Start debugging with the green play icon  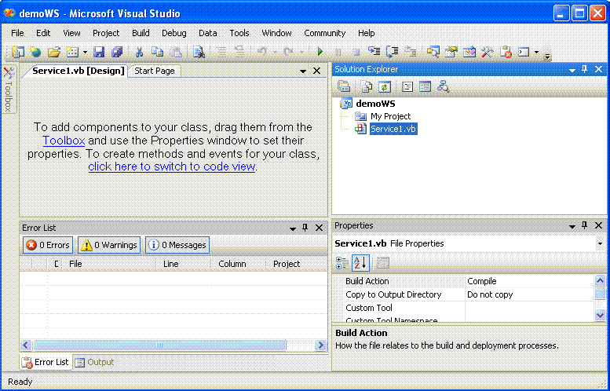[x=320, y=52]
